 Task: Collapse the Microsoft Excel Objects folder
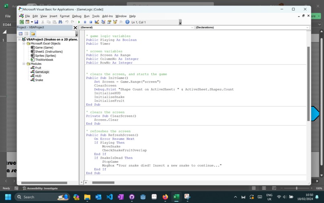pos(24,43)
